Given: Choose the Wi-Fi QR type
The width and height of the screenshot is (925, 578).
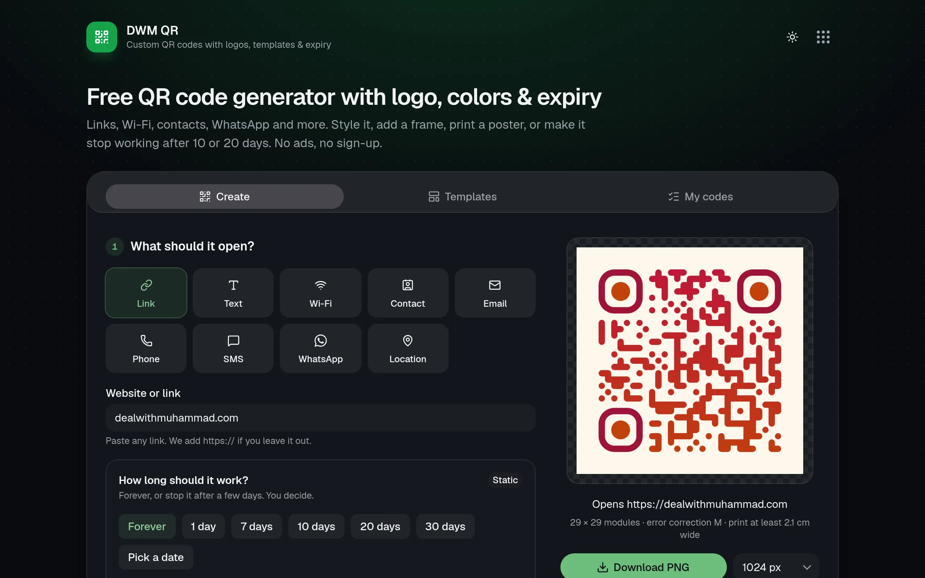Looking at the screenshot, I should (321, 293).
